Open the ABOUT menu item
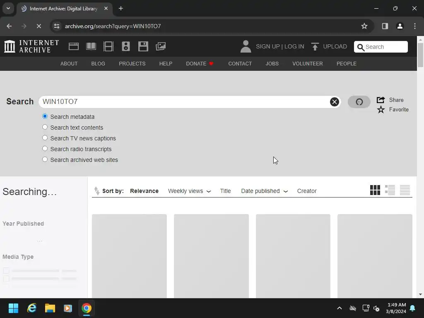Viewport: 424px width, 318px height. (x=69, y=63)
